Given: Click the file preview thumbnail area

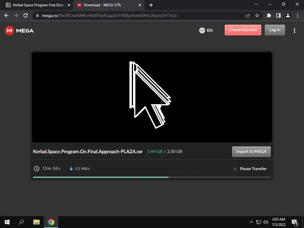Looking at the screenshot, I should click(x=152, y=97).
